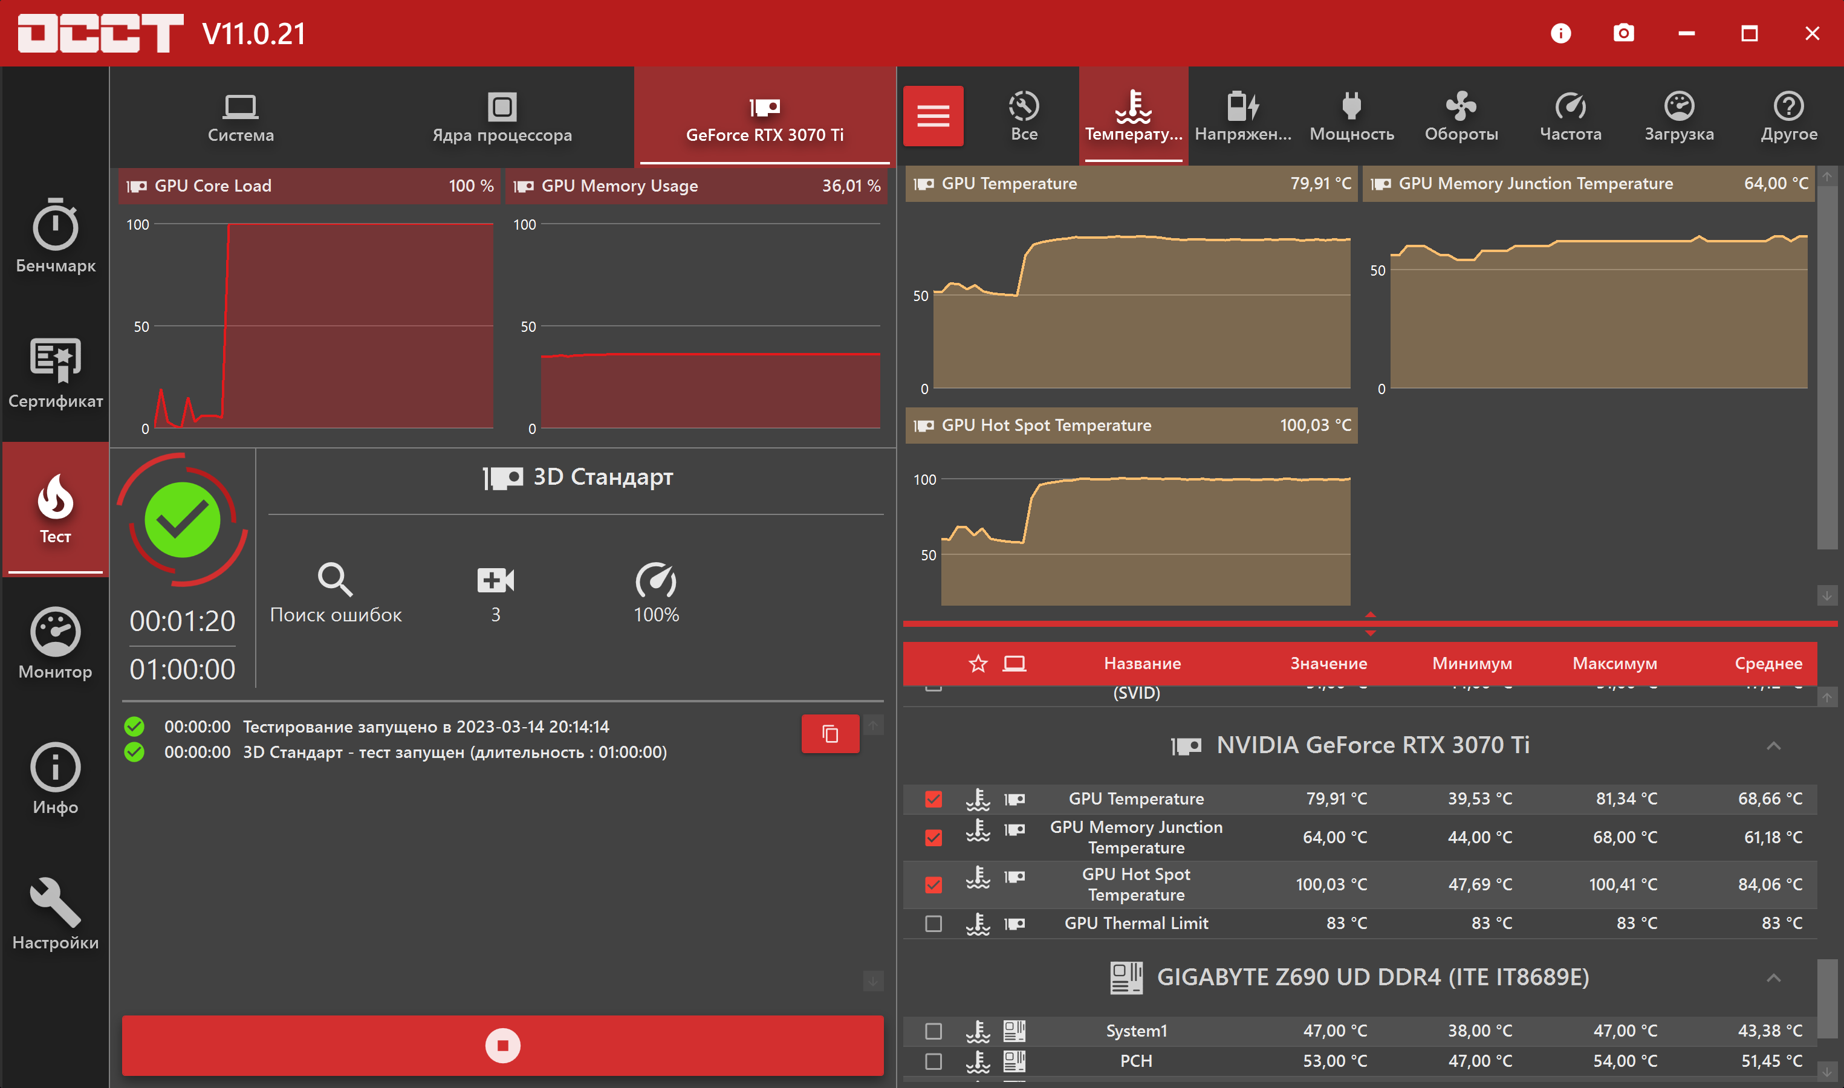Show fan Обороты sensors
The image size is (1844, 1088).
coord(1461,116)
